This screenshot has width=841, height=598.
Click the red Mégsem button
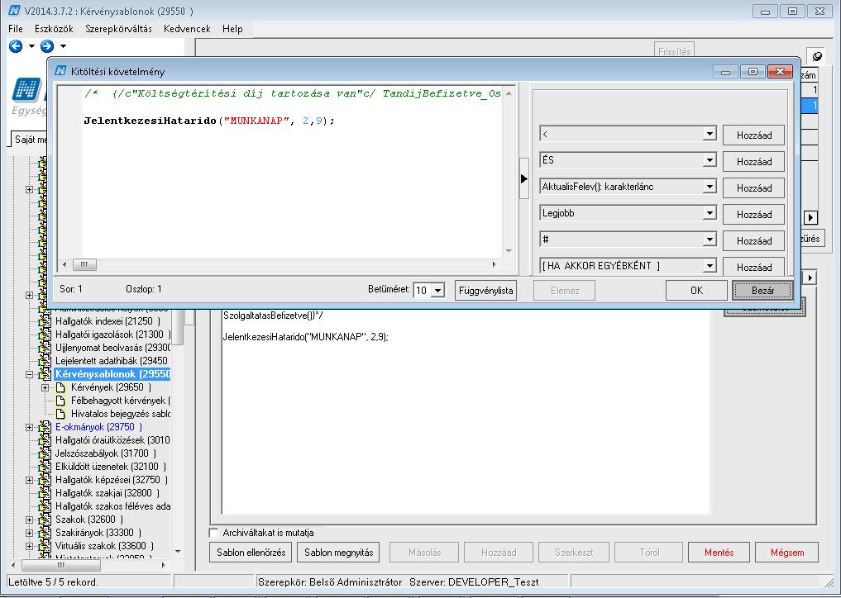(x=786, y=553)
